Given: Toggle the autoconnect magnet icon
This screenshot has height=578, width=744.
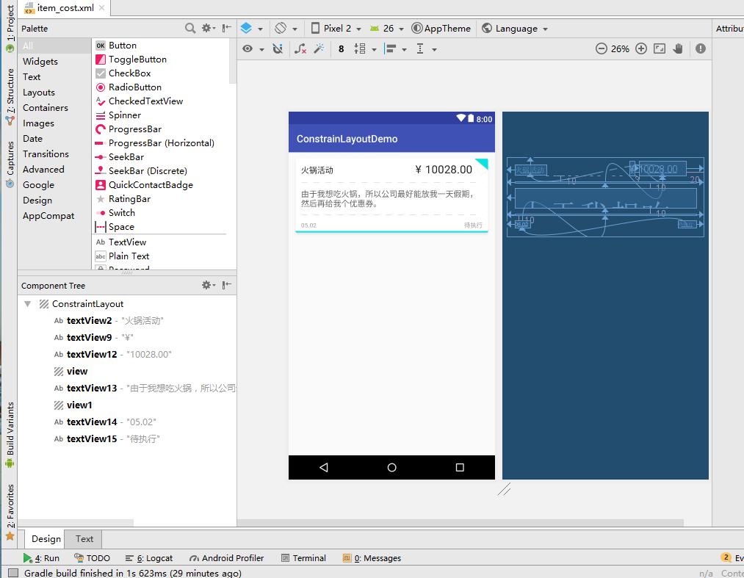Looking at the screenshot, I should [x=278, y=48].
